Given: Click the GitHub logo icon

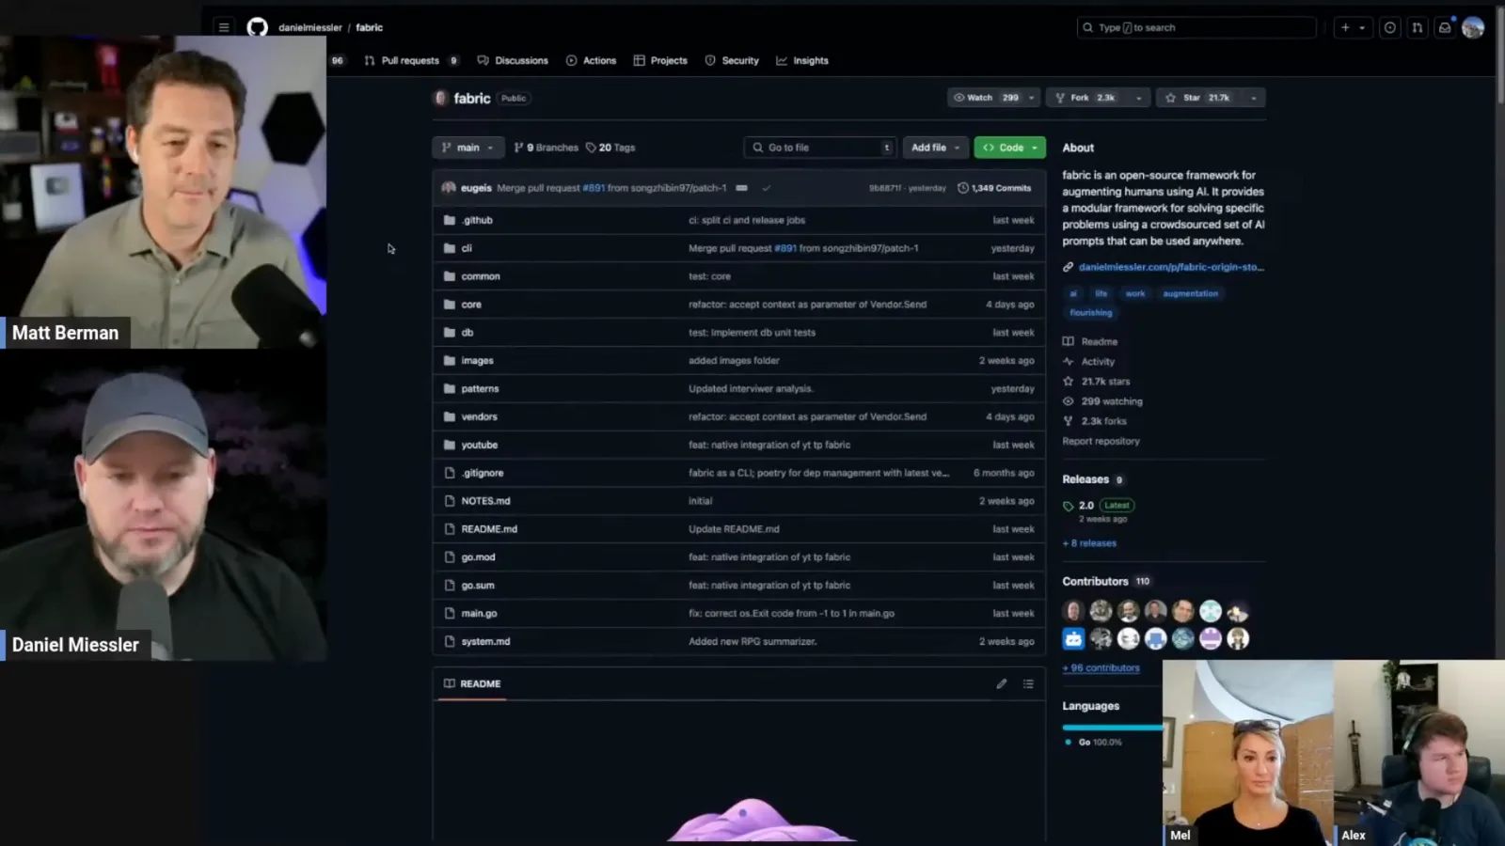Looking at the screenshot, I should point(257,27).
